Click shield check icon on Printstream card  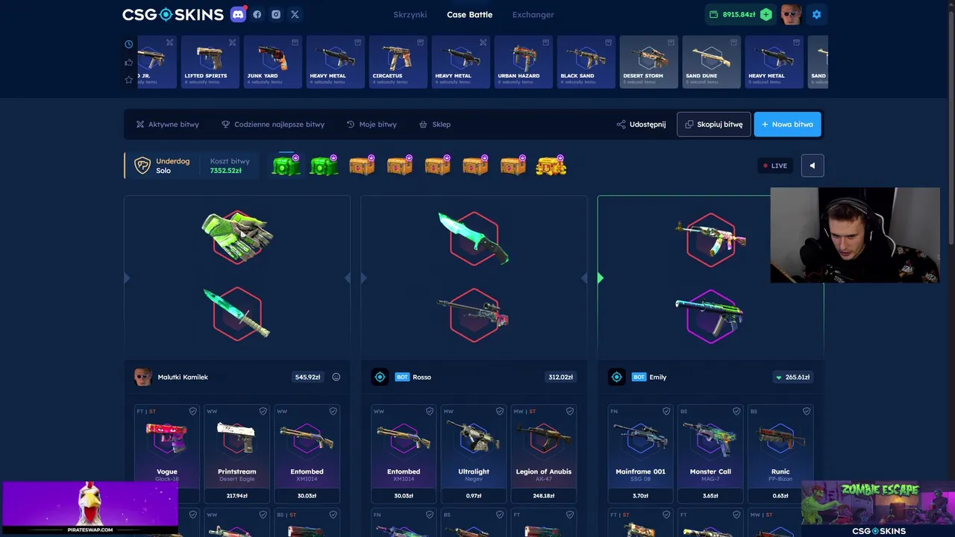[x=263, y=411]
